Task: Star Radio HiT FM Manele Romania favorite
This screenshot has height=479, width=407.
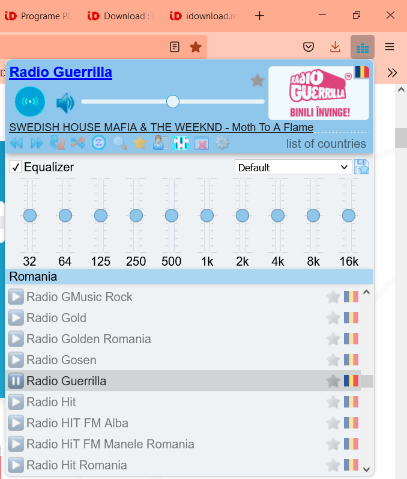Action: [x=333, y=444]
